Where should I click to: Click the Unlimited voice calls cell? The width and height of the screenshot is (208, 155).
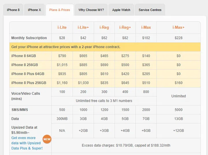[178, 96]
